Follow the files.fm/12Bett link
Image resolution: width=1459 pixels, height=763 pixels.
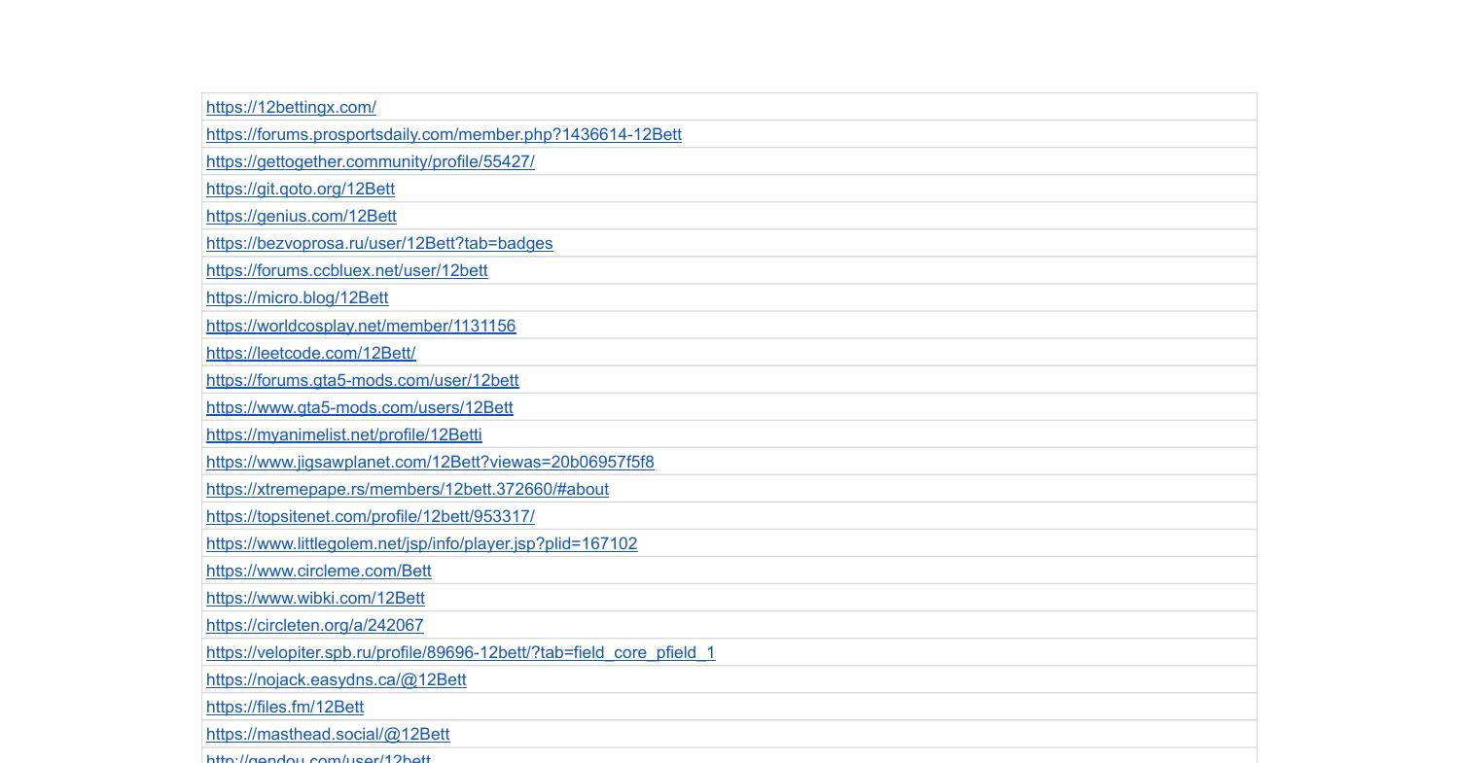(285, 707)
